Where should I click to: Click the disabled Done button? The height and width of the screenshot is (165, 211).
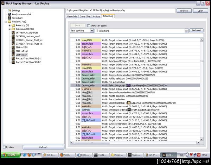point(78,25)
